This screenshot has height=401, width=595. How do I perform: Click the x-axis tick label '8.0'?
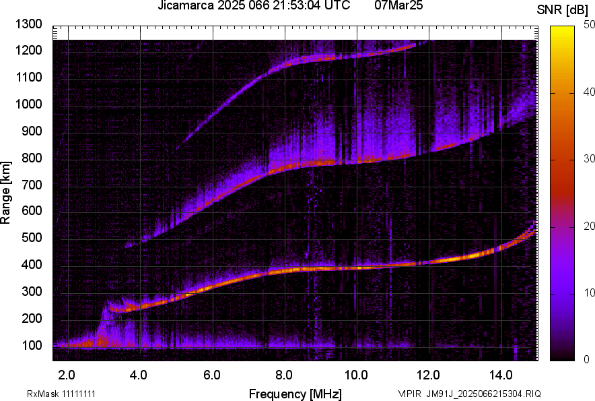pyautogui.click(x=284, y=375)
